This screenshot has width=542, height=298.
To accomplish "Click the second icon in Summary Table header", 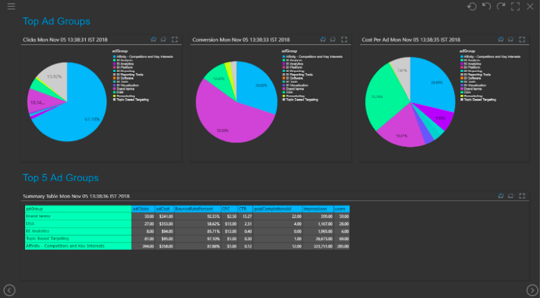I will click(x=511, y=196).
